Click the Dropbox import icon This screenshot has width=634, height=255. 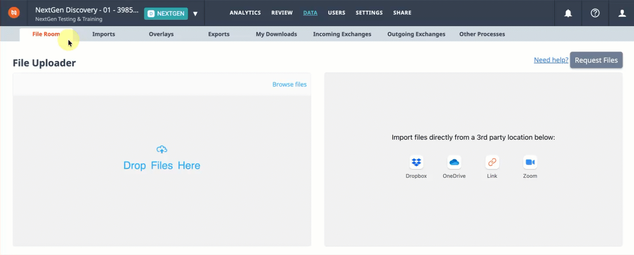tap(416, 162)
